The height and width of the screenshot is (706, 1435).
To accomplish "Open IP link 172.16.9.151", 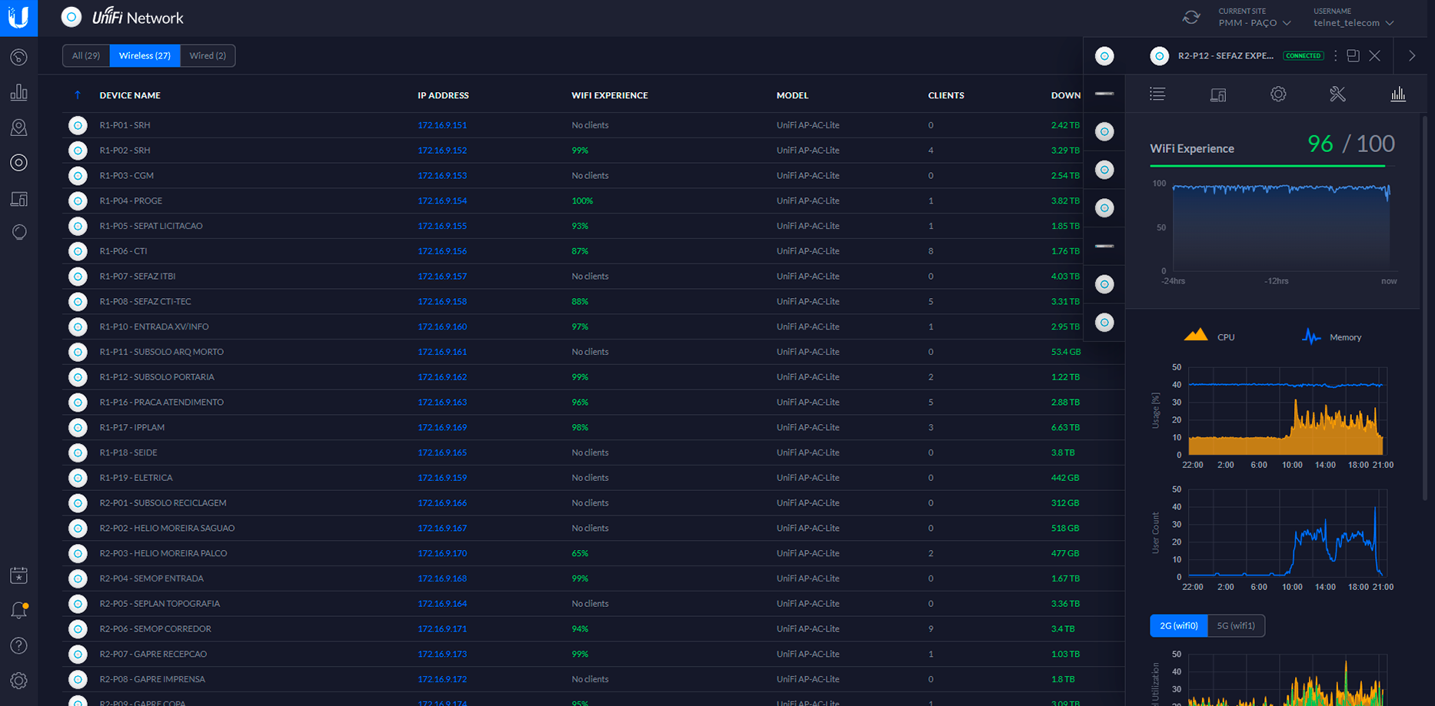I will [x=442, y=125].
